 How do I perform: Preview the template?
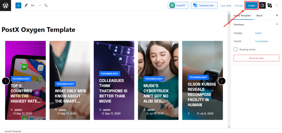(x=239, y=6)
